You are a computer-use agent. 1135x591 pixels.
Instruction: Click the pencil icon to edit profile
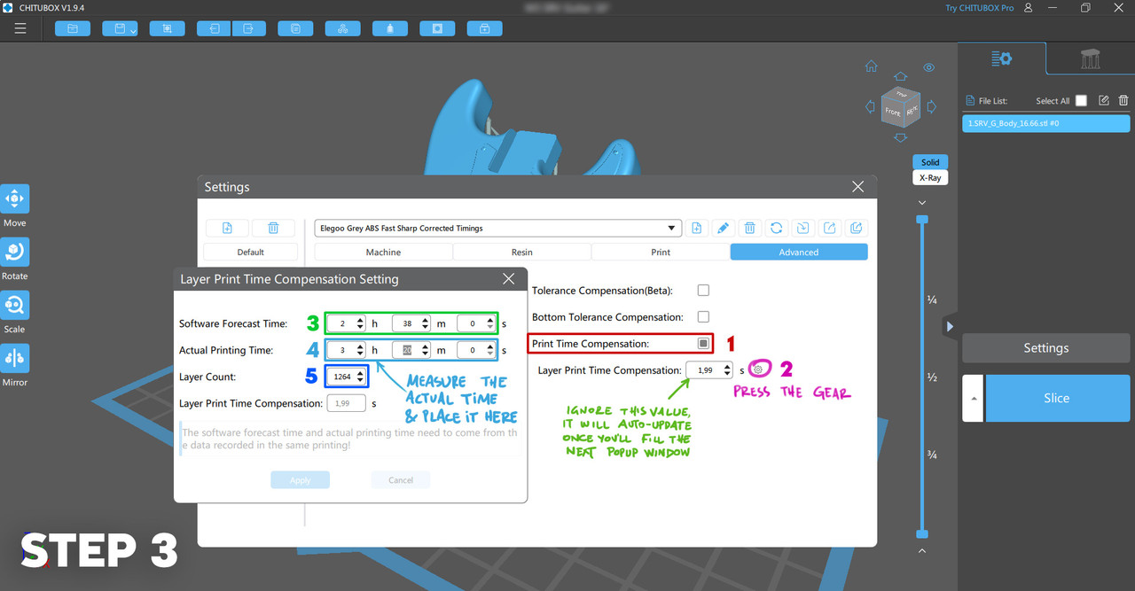[723, 228]
